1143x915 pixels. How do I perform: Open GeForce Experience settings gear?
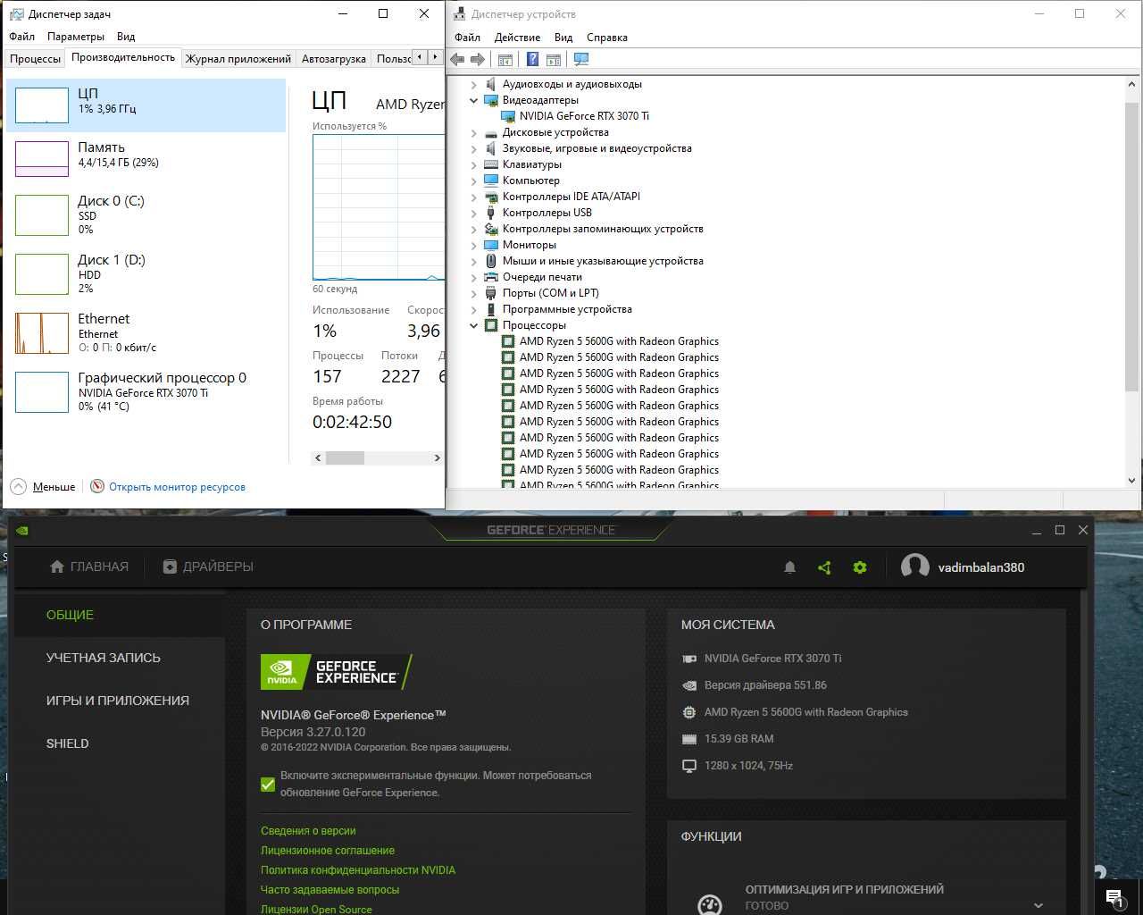860,567
